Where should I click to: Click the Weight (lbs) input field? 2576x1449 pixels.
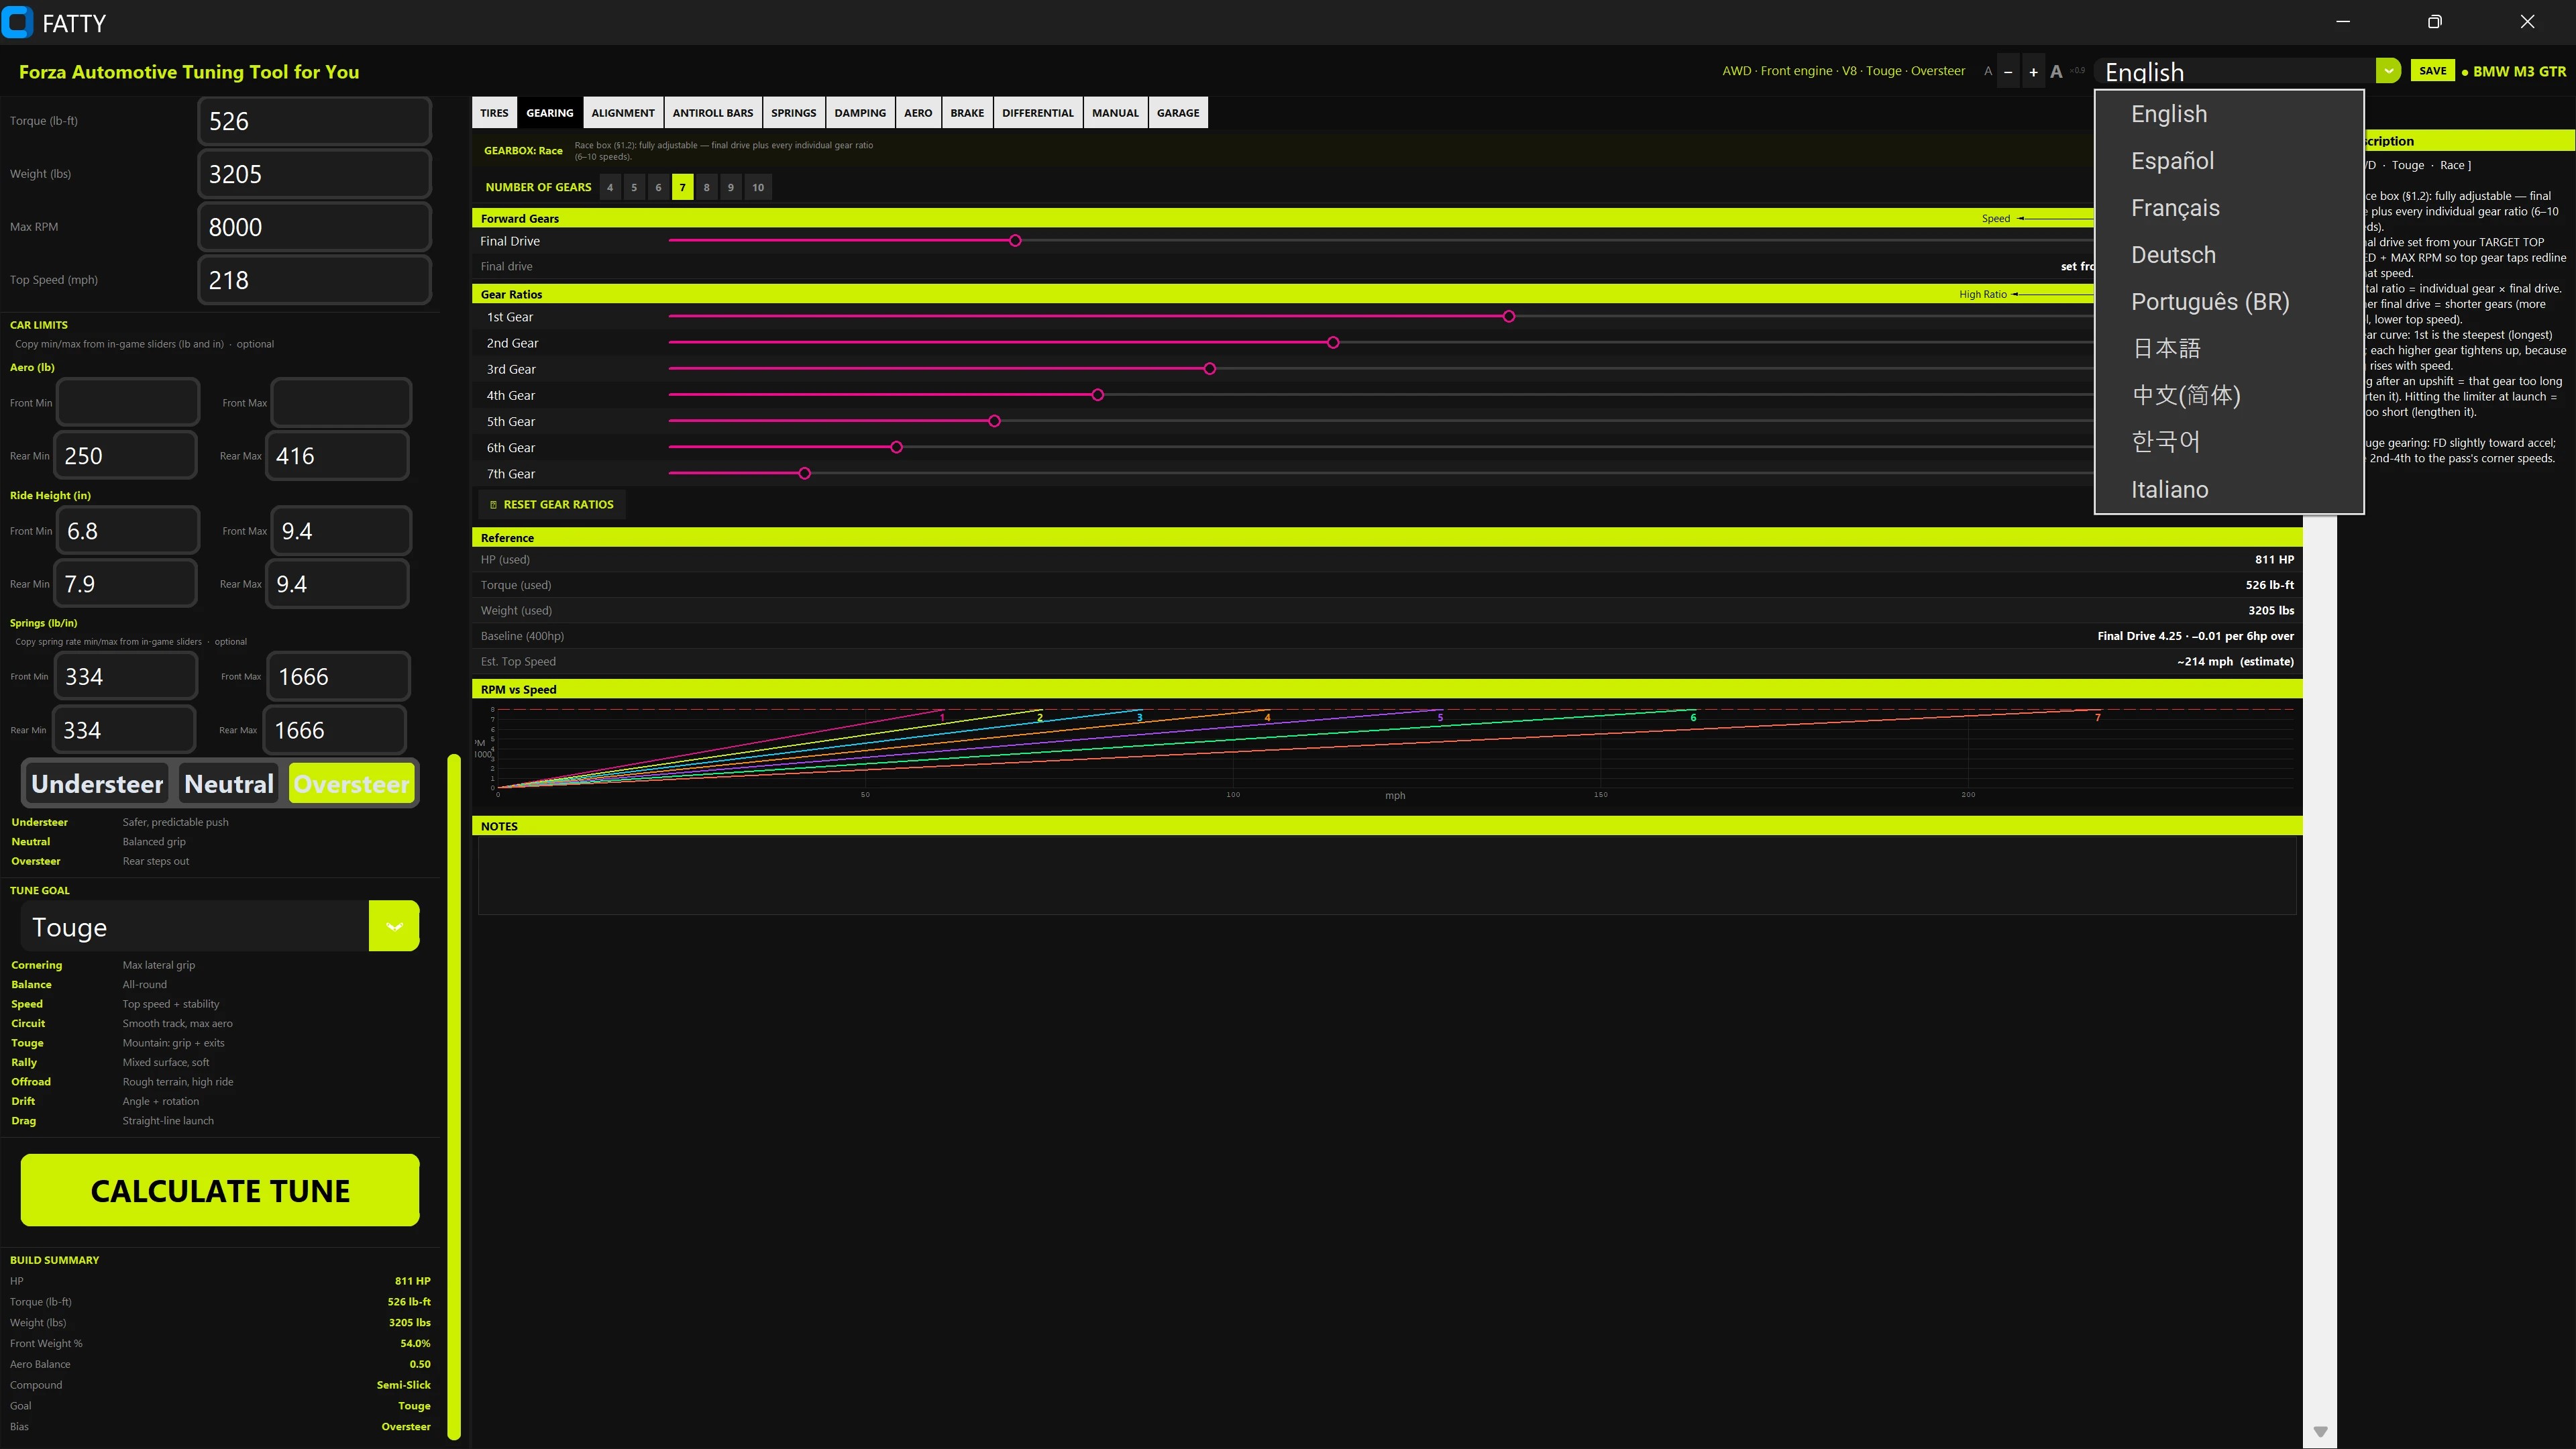(314, 174)
